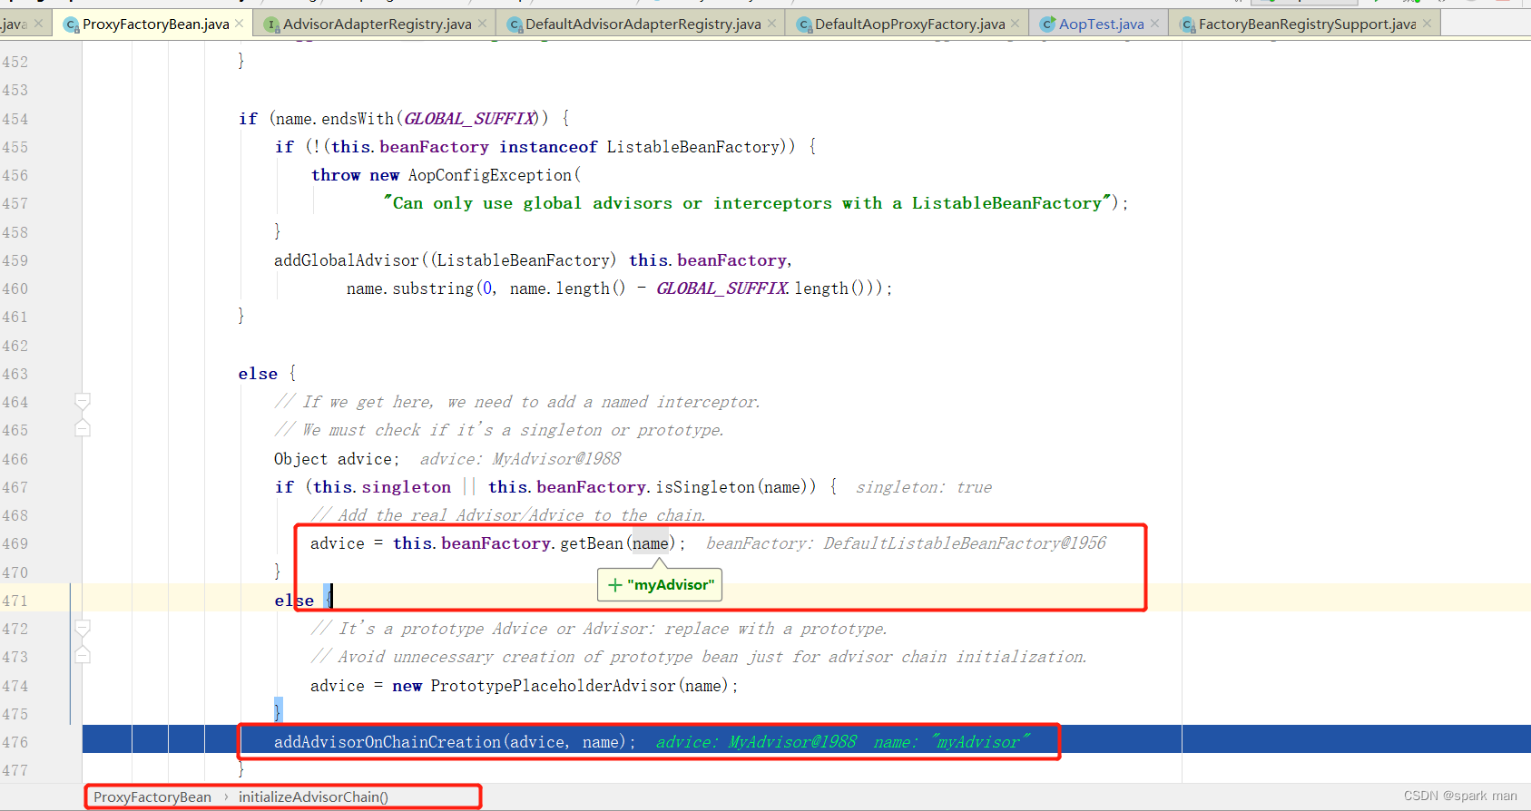1531x811 pixels.
Task: Click line number 476 in the gutter
Action: (x=15, y=742)
